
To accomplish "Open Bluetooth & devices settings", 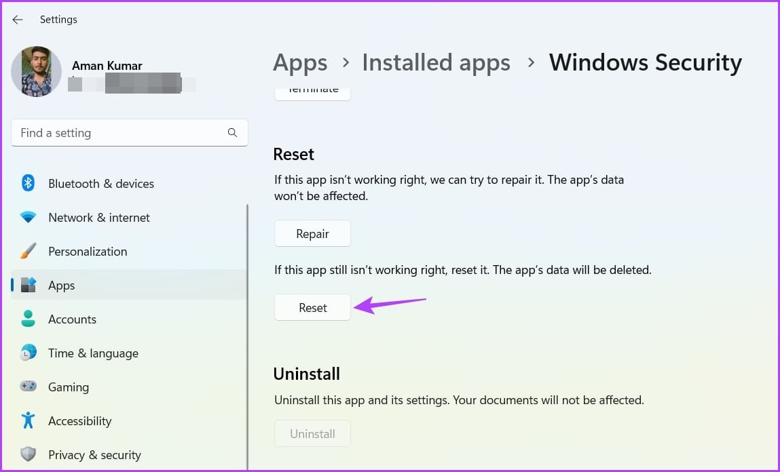I will point(101,184).
